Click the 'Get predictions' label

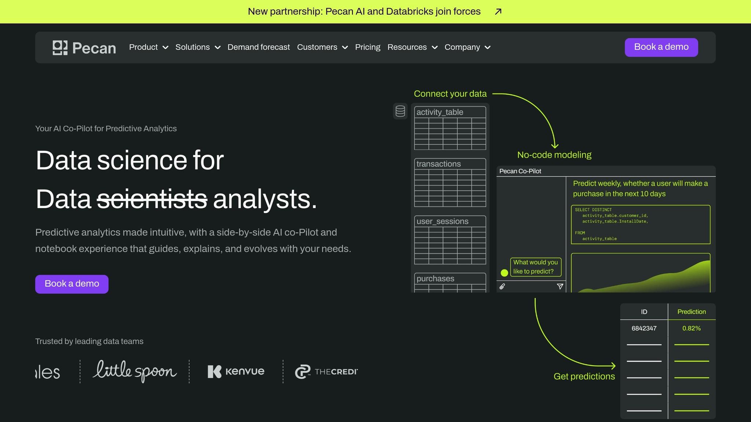pyautogui.click(x=584, y=377)
